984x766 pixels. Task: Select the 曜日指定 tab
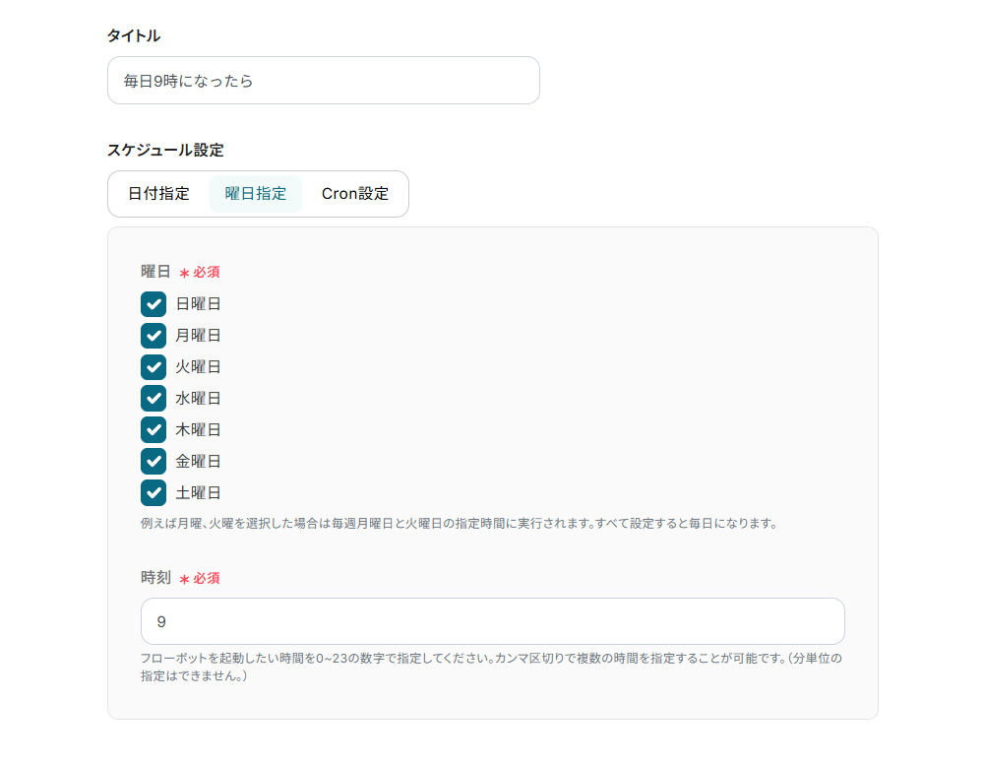[256, 194]
